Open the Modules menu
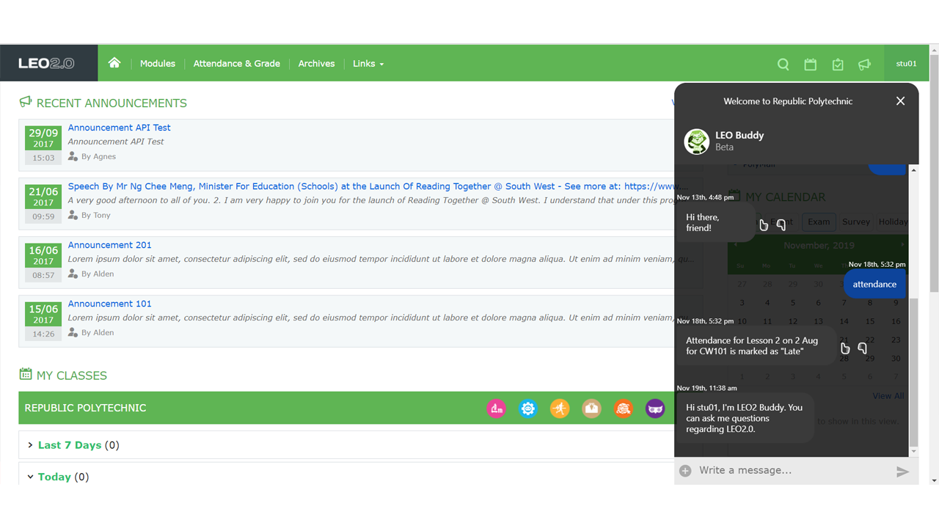The image size is (939, 528). [158, 64]
